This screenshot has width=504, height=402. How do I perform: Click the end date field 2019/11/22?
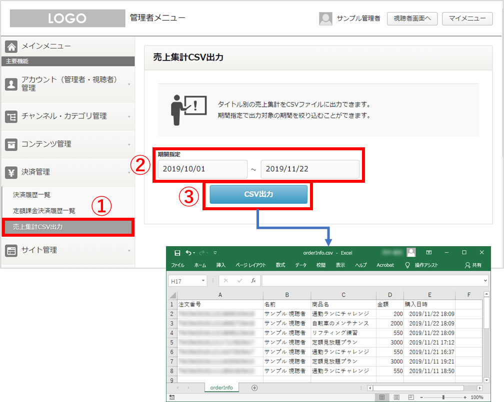pyautogui.click(x=310, y=169)
